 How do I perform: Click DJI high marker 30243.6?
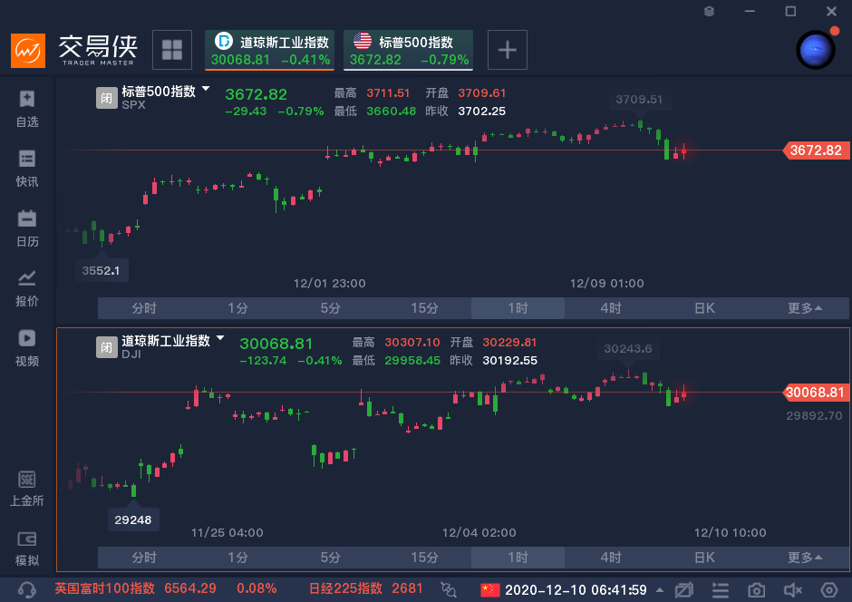coord(628,349)
